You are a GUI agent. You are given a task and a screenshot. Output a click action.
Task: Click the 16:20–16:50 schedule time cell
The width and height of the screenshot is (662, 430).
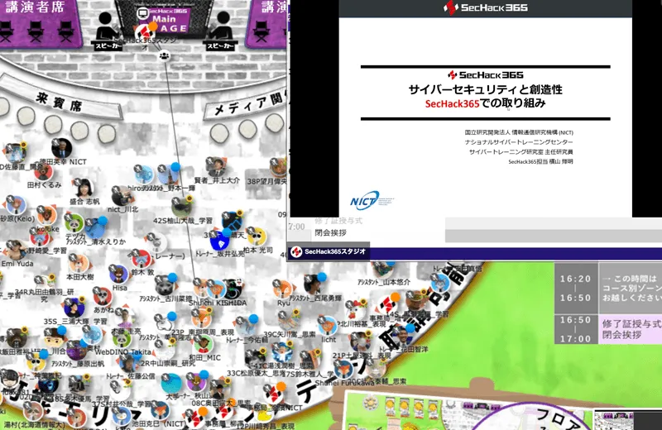pyautogui.click(x=575, y=289)
